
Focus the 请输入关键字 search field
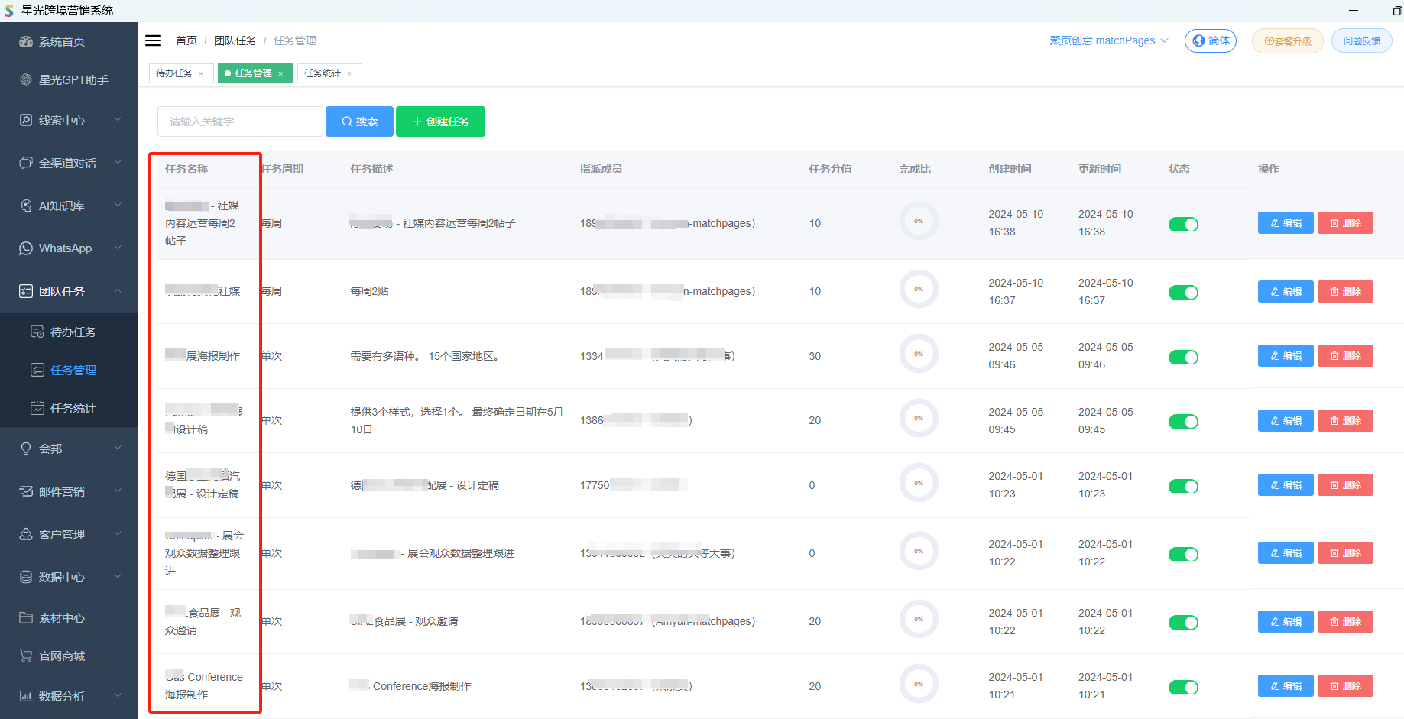point(240,121)
